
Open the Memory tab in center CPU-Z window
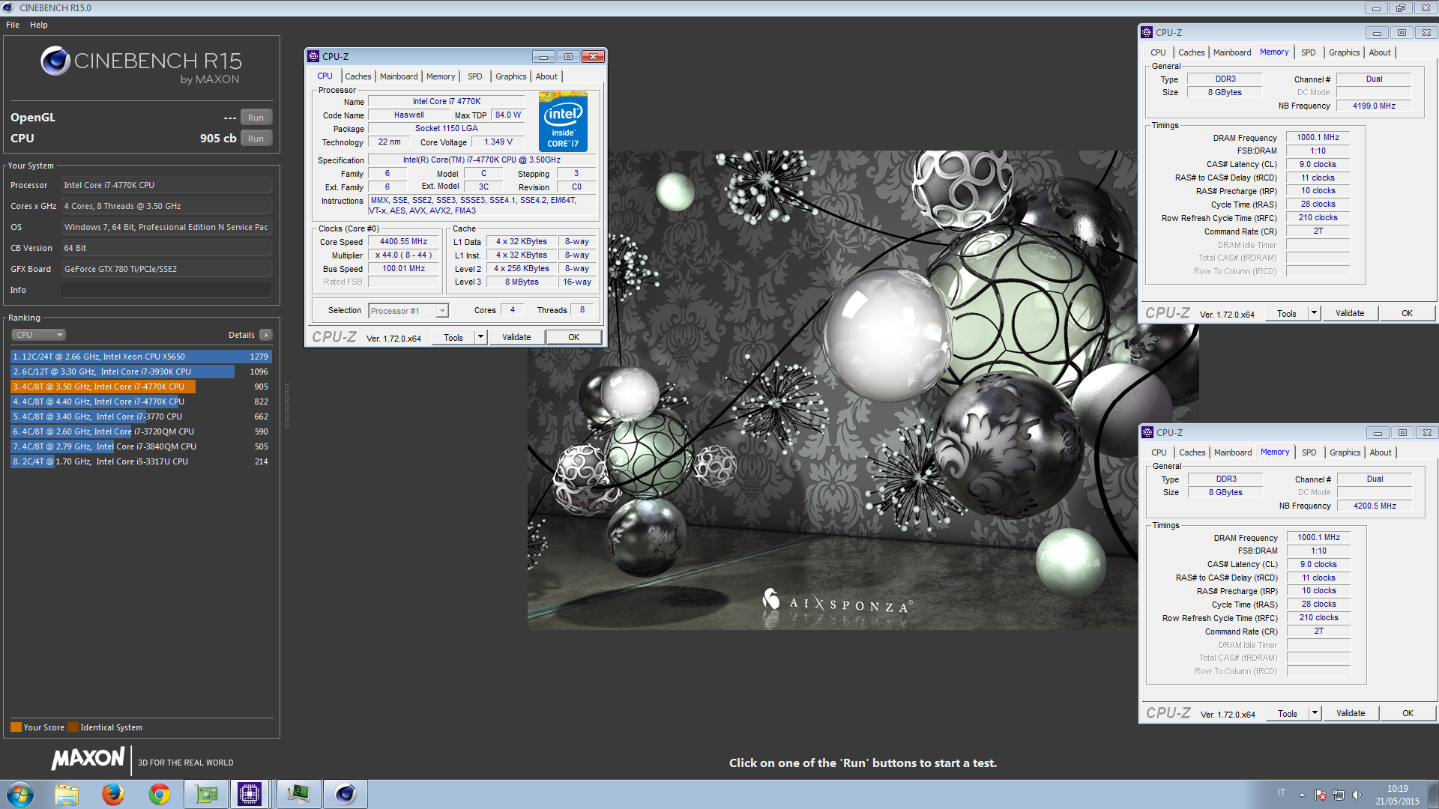(x=441, y=76)
